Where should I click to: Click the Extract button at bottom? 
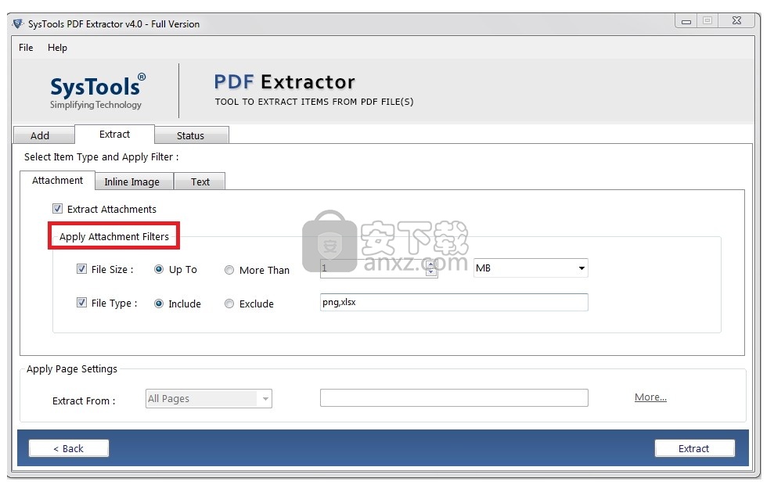[694, 448]
